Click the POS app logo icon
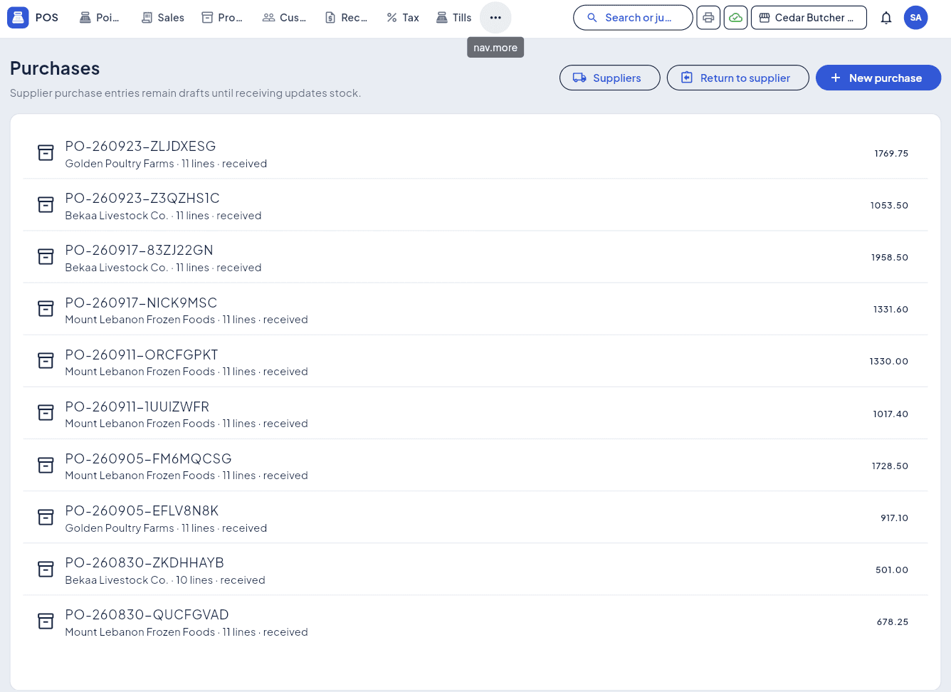 [x=18, y=18]
